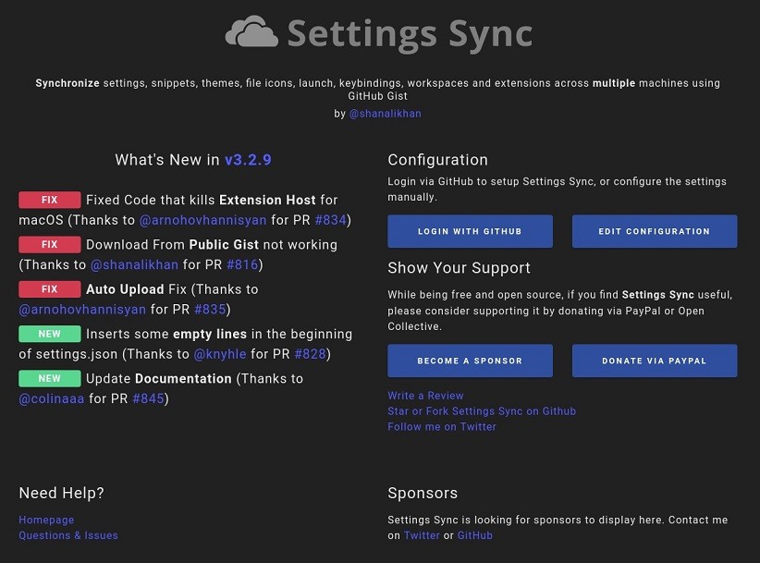Open the v3.2.9 release notes link

coord(249,159)
